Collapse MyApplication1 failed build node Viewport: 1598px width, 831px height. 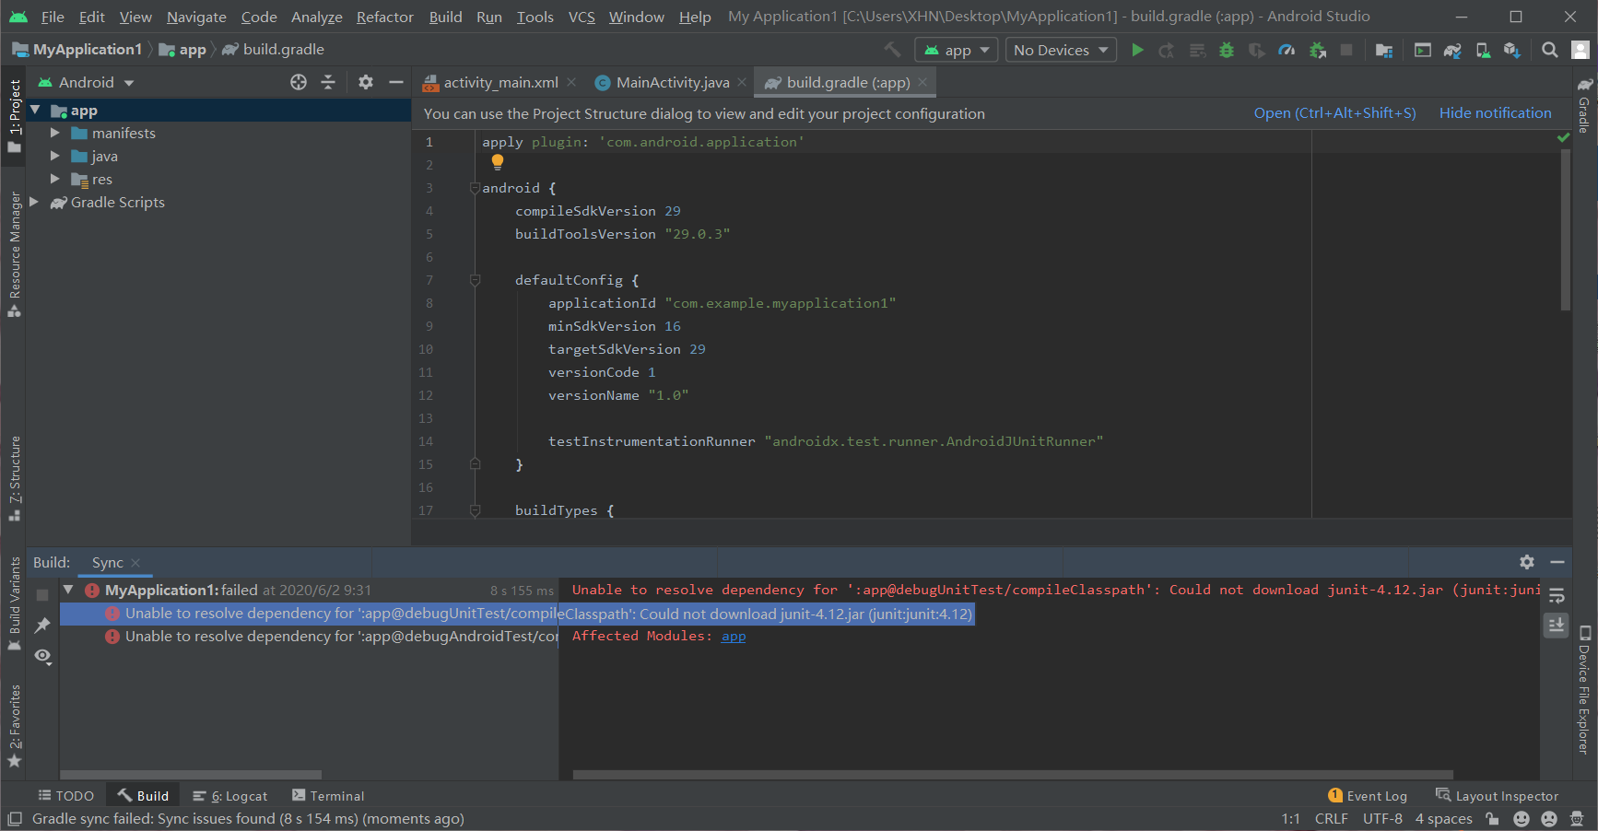(x=68, y=590)
